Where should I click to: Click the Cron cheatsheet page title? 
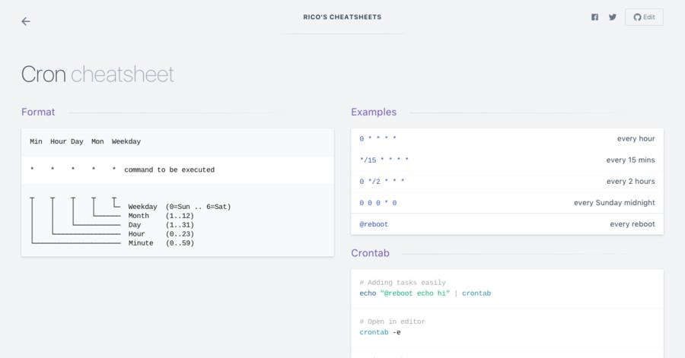pos(97,74)
